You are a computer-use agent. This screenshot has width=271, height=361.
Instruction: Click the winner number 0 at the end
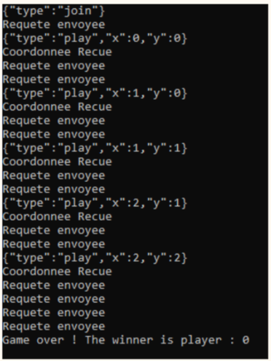246,340
